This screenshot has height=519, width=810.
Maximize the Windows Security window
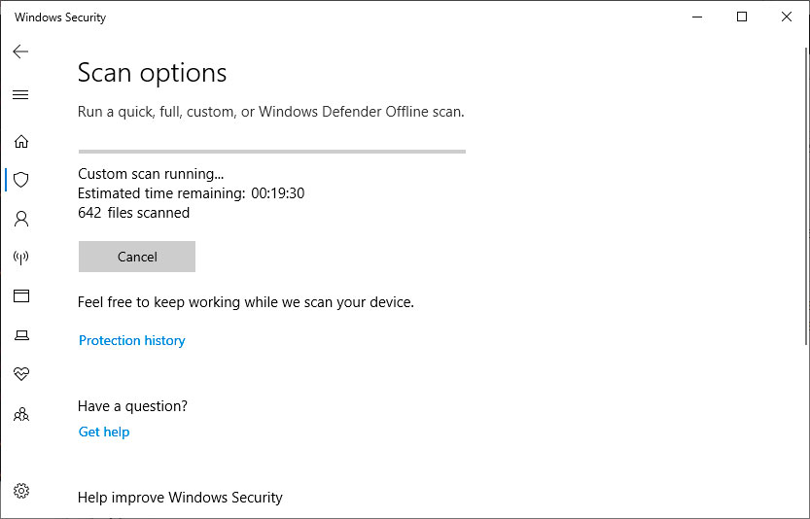pyautogui.click(x=742, y=17)
